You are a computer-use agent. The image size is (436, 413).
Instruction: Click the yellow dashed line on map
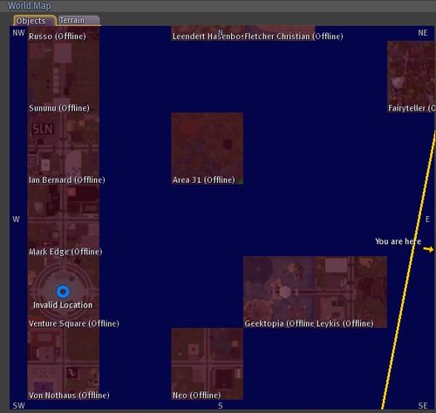tap(408, 270)
